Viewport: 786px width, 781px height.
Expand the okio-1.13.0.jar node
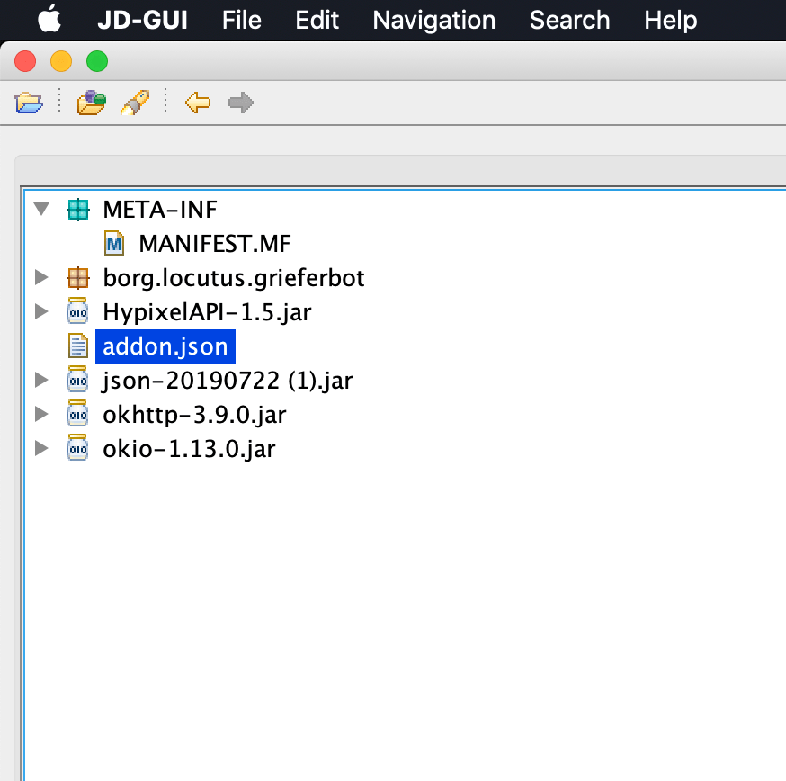pos(41,448)
